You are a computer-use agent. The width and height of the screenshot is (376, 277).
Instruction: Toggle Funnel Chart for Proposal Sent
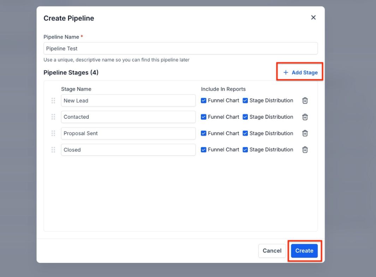pyautogui.click(x=204, y=133)
